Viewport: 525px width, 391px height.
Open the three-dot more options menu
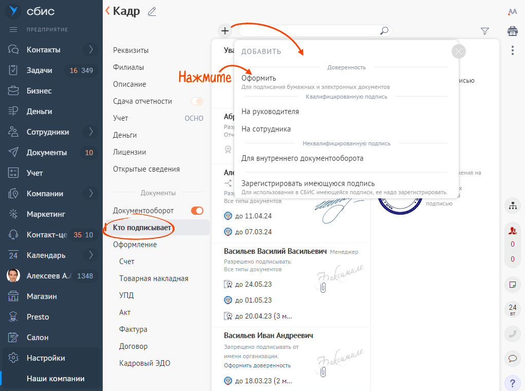(x=512, y=50)
